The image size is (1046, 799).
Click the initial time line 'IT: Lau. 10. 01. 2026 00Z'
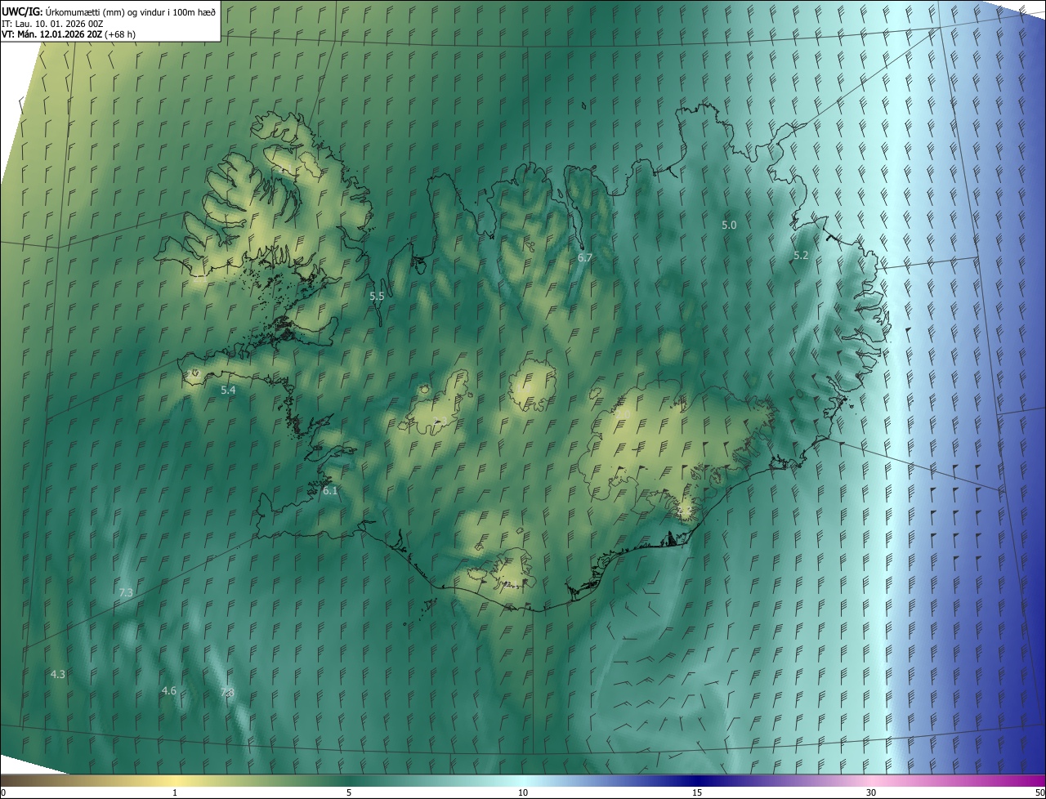pos(52,24)
